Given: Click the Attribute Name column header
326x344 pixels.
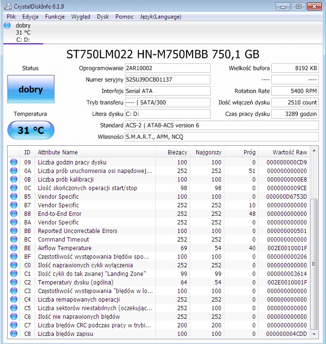Looking at the screenshot, I should [x=95, y=152].
